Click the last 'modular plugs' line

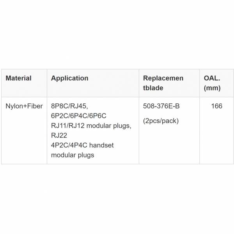click(x=72, y=155)
